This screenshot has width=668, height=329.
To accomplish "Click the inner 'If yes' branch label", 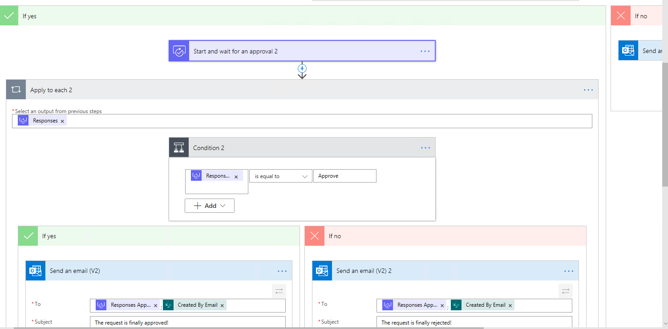I will coord(49,236).
